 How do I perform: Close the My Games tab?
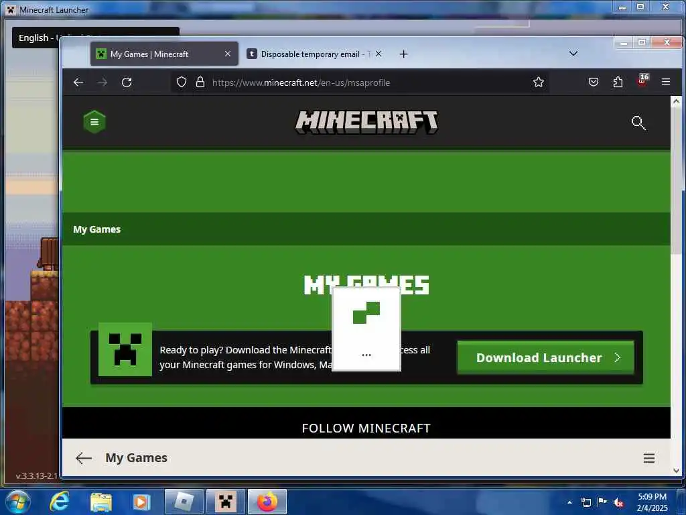click(x=228, y=54)
